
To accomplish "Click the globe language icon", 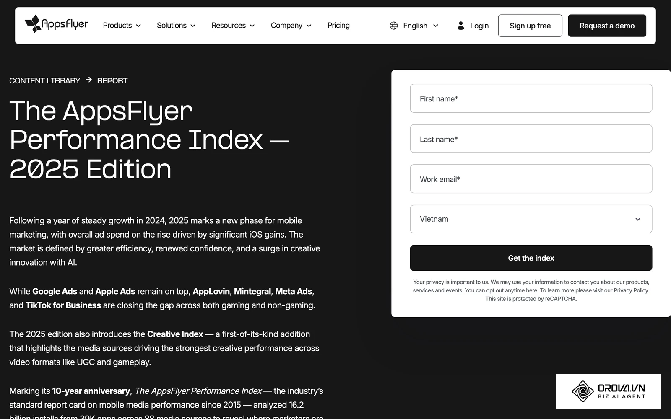I will tap(394, 26).
